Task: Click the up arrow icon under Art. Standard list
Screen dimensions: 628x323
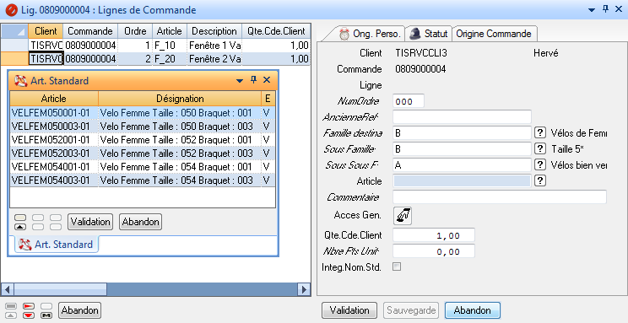Action: coord(20,227)
